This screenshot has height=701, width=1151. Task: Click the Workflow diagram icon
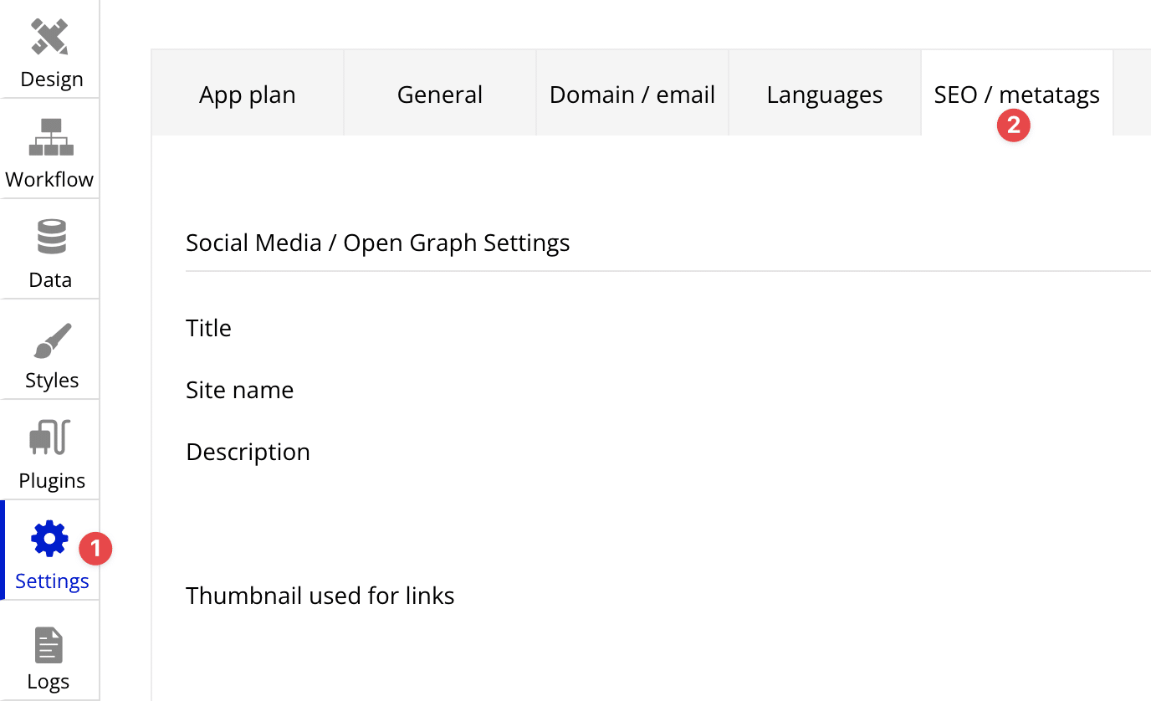coord(50,137)
